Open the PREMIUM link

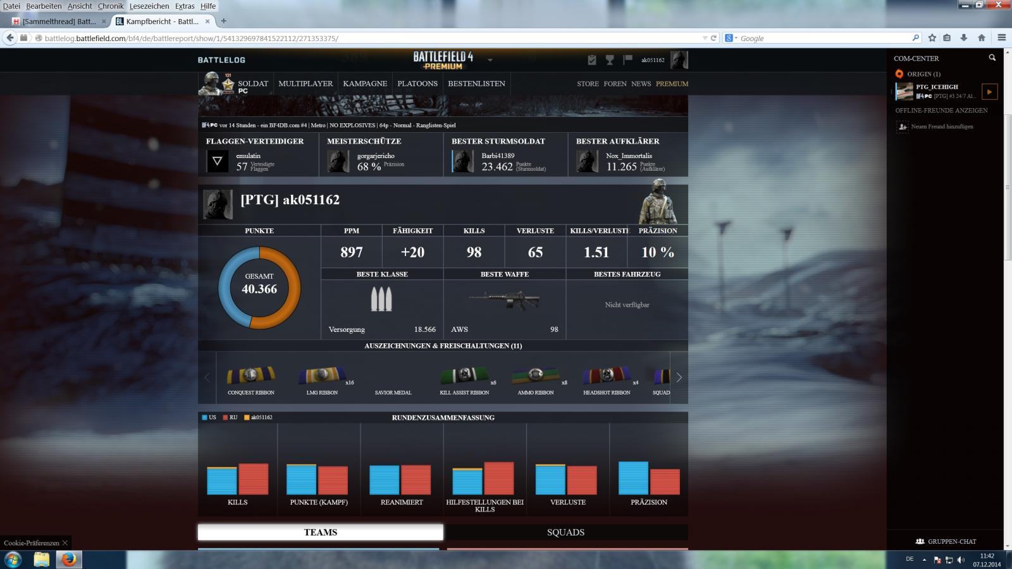(x=672, y=83)
